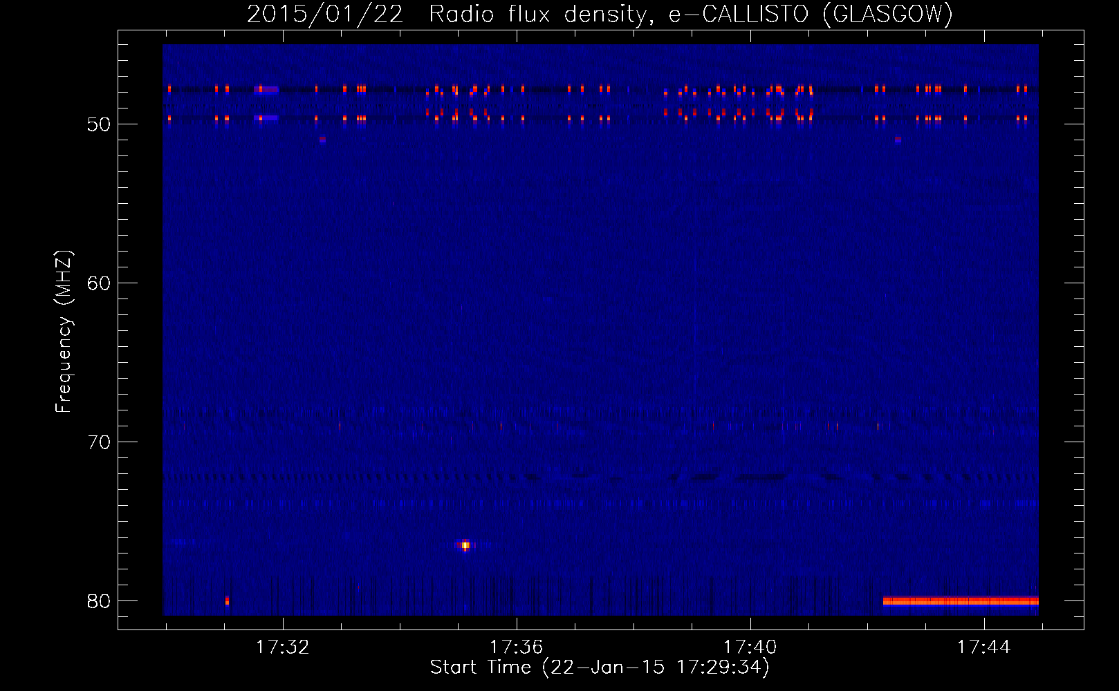Click the long red band at 80 MHz

click(961, 601)
